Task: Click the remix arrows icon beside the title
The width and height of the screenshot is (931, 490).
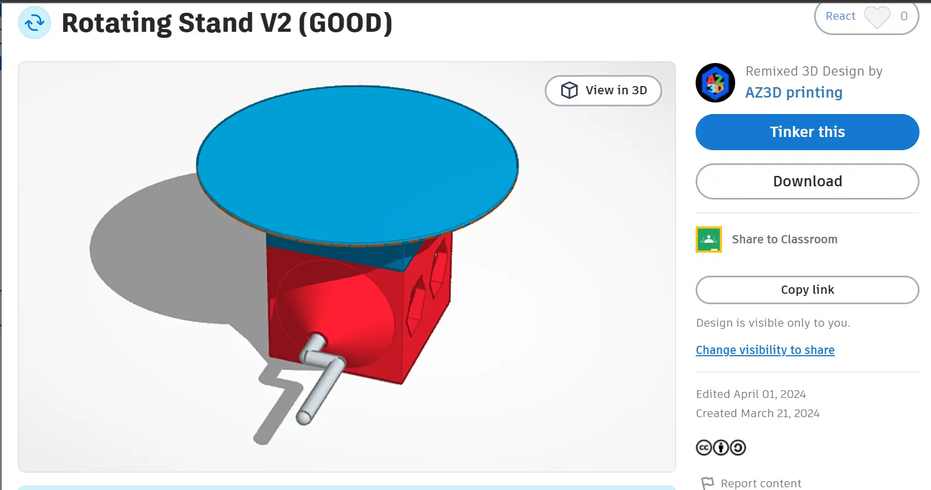Action: click(x=35, y=23)
